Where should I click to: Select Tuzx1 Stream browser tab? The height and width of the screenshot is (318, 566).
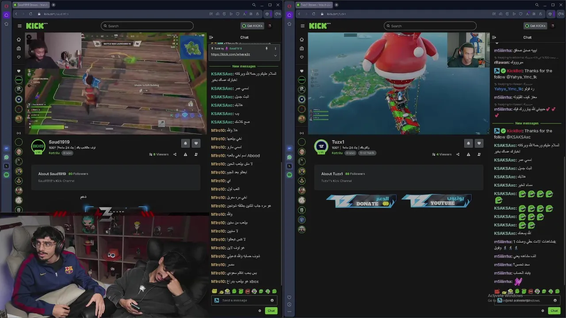[x=314, y=5]
